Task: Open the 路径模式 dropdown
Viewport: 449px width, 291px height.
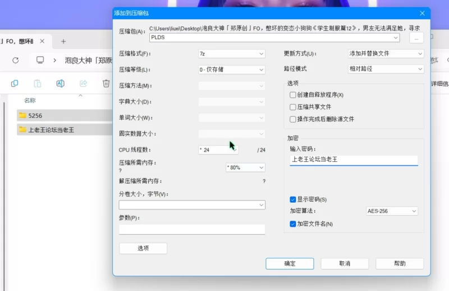Action: tap(386, 69)
